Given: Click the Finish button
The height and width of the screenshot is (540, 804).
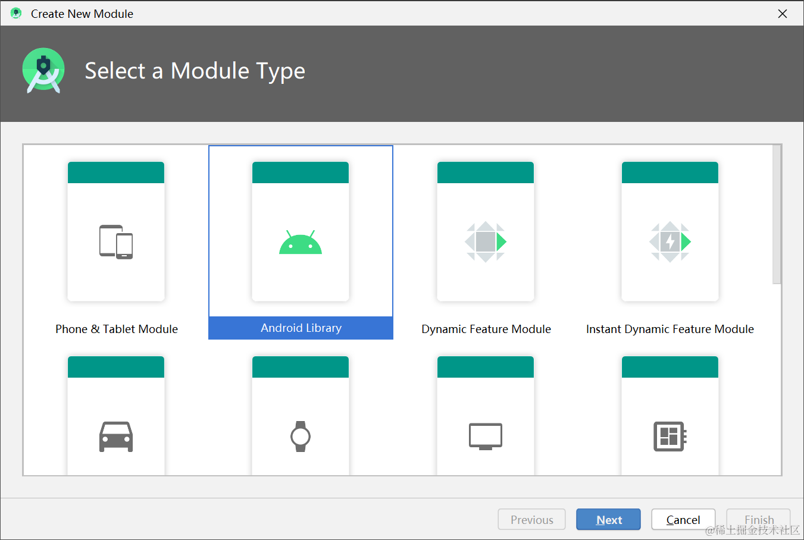Looking at the screenshot, I should 758,519.
